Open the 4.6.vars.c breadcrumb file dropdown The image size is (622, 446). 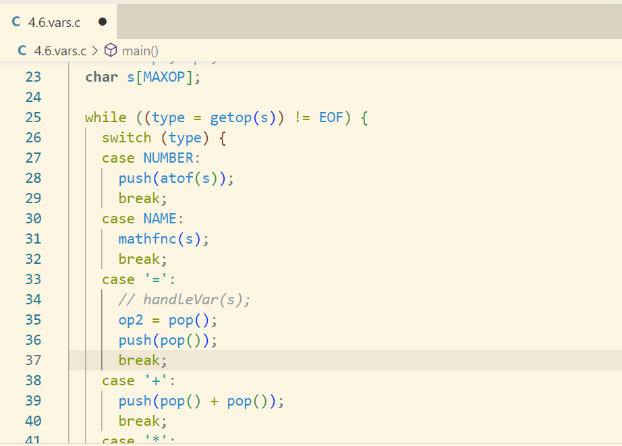pyautogui.click(x=60, y=51)
